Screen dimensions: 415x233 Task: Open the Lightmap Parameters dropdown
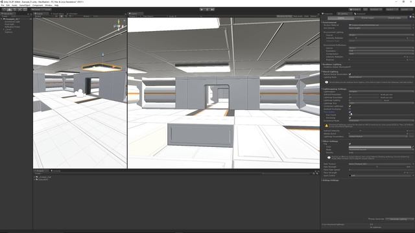click(x=379, y=137)
